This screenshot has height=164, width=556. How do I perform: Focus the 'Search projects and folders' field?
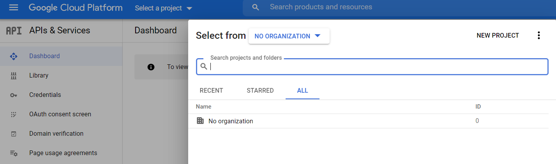tap(374, 67)
